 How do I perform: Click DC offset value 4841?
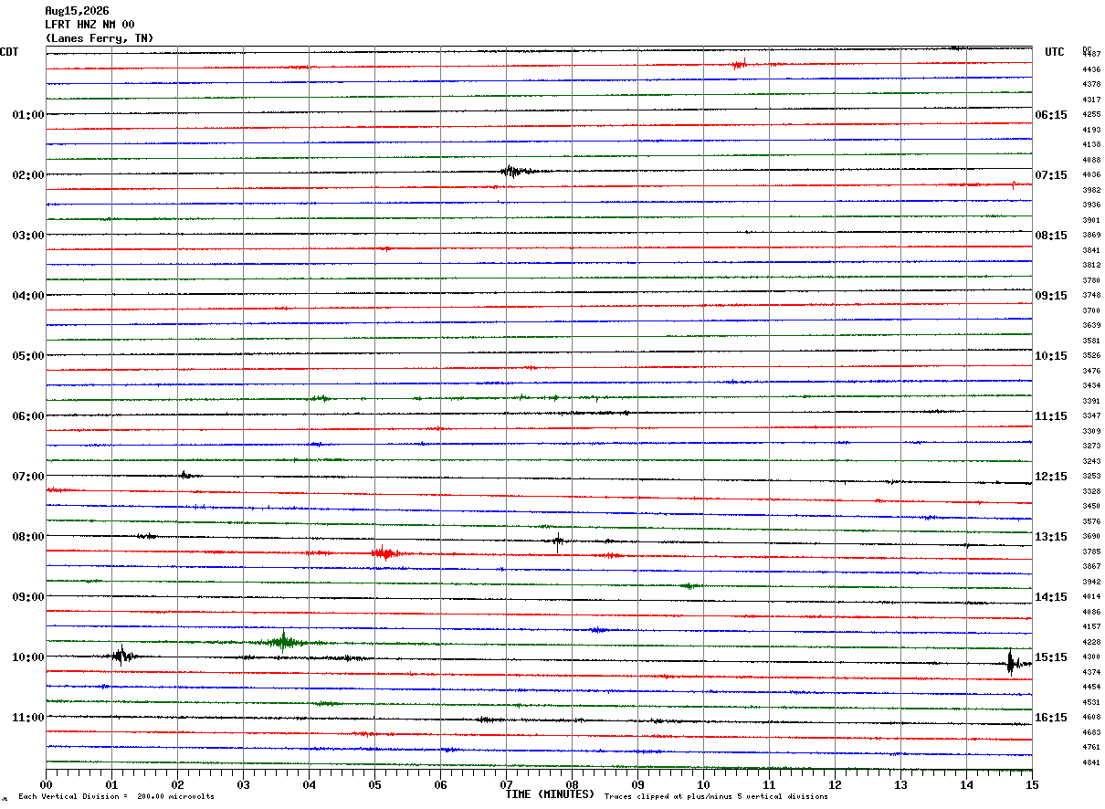1091,762
